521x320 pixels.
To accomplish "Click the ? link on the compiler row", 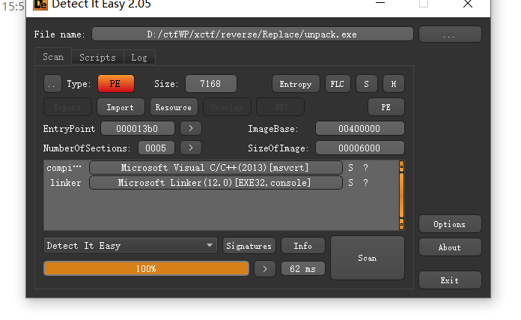I will click(x=365, y=168).
